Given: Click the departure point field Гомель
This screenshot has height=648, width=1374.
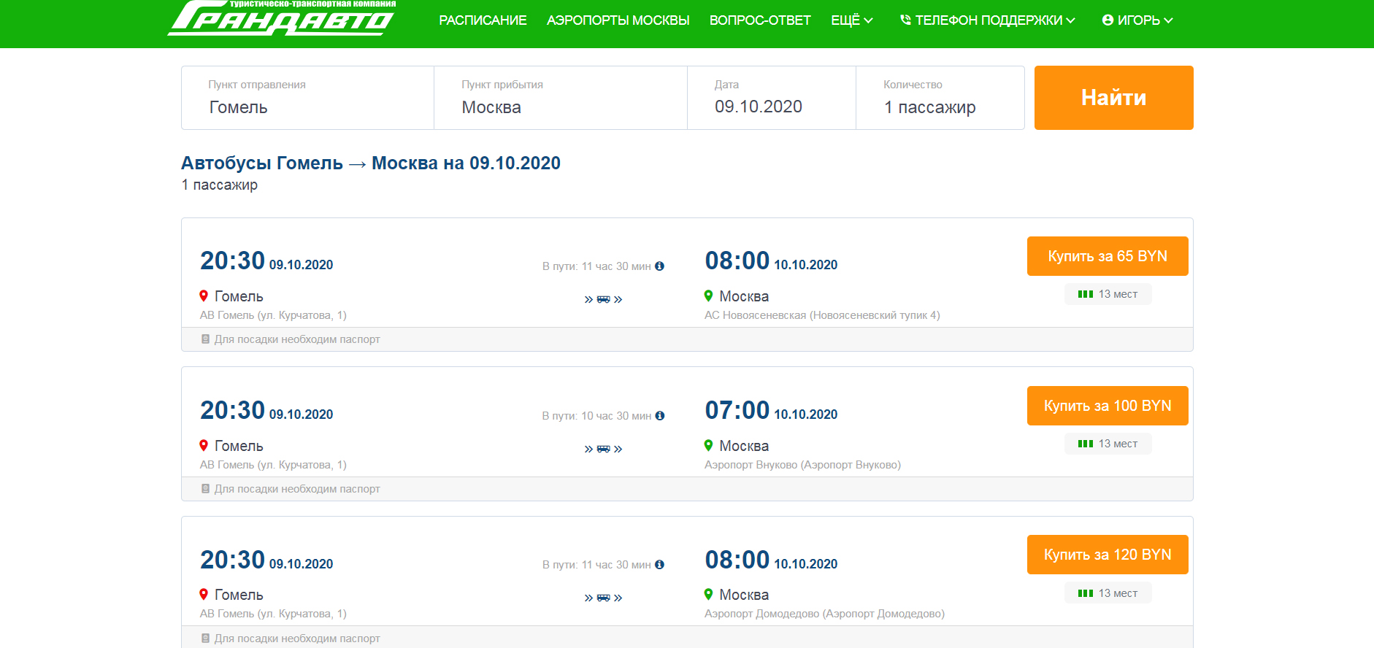Looking at the screenshot, I should pos(307,99).
